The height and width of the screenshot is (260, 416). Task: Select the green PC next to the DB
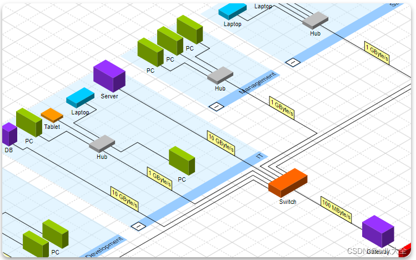pyautogui.click(x=29, y=123)
